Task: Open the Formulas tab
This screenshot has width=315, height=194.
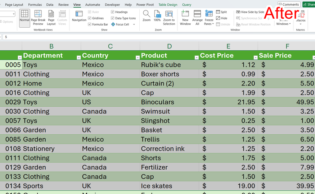Action: click(35, 5)
